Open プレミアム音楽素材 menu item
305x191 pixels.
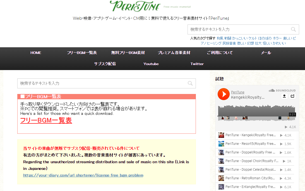[x=174, y=53]
